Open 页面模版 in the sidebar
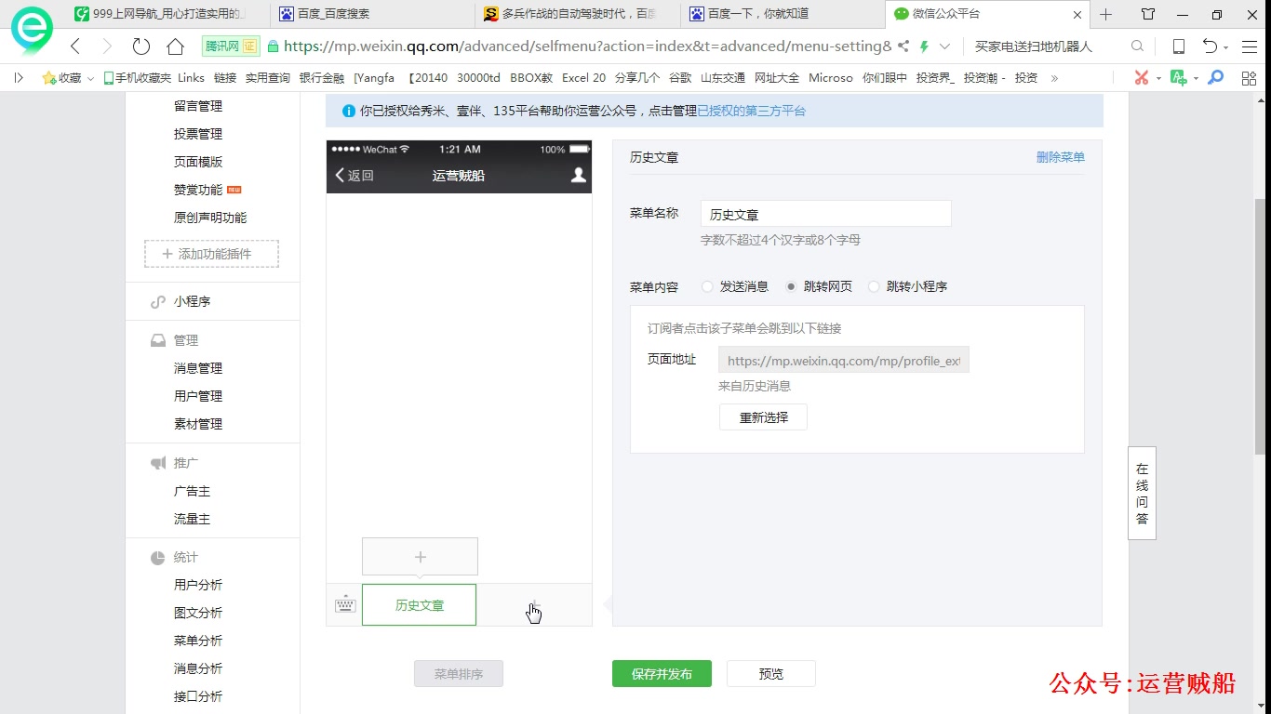 198,162
